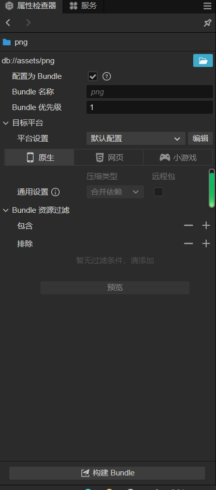Show help for 配置为 Bundle
This screenshot has height=490, width=216.
[107, 76]
